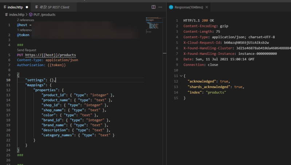Viewport: 291px width, 165px height.
Task: Click the Send Request link
Action: (27, 50)
